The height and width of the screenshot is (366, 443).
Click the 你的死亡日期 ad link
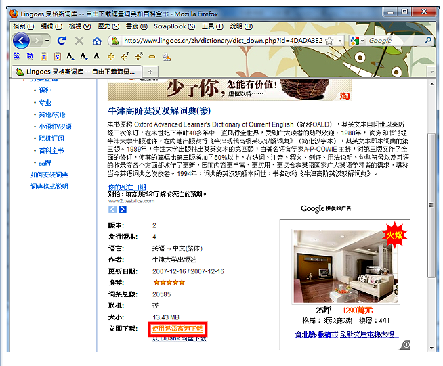(x=127, y=187)
